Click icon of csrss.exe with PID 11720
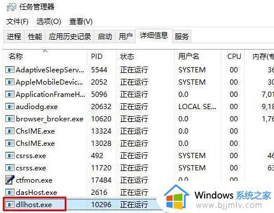This screenshot has width=274, height=213. pos(10,167)
